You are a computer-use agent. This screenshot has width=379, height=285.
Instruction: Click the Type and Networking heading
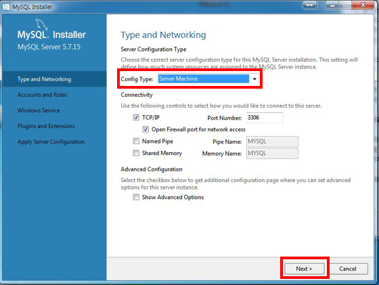[163, 35]
